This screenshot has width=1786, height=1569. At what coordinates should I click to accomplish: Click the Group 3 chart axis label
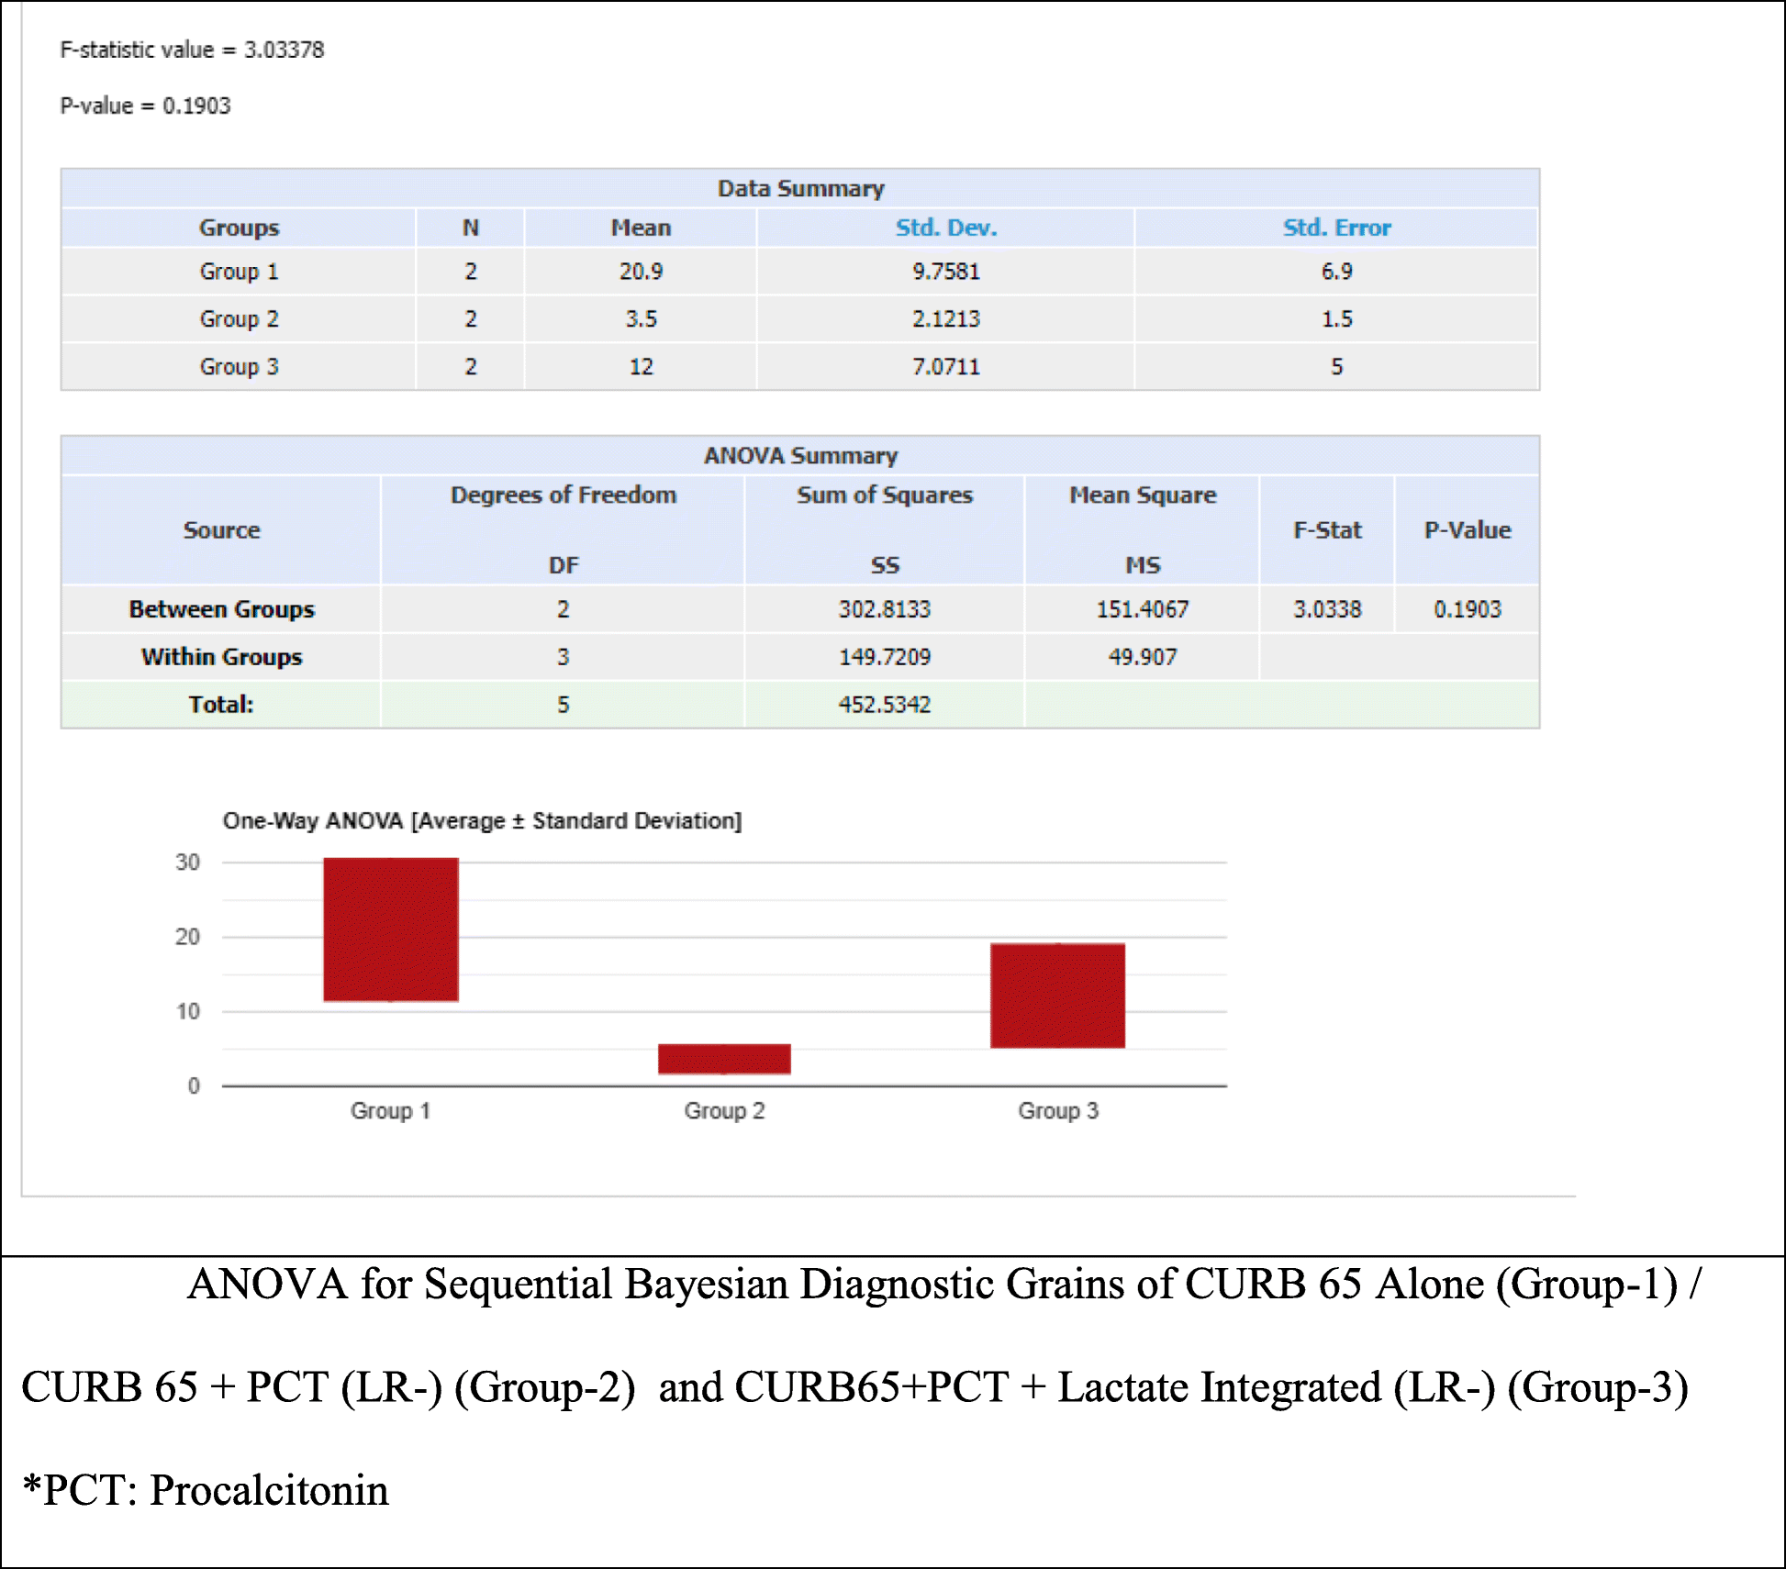(x=1058, y=1111)
